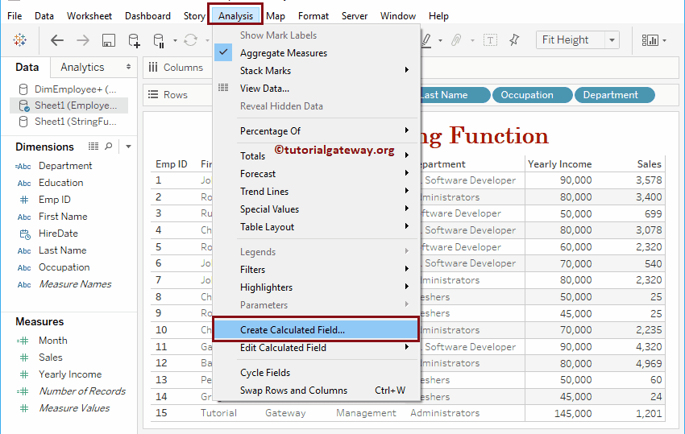The image size is (685, 434).
Task: Click the Show Me chart icon
Action: 650,40
